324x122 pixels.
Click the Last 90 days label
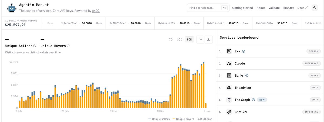point(204,119)
